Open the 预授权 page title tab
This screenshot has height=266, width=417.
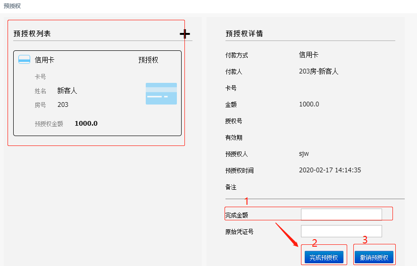click(12, 6)
